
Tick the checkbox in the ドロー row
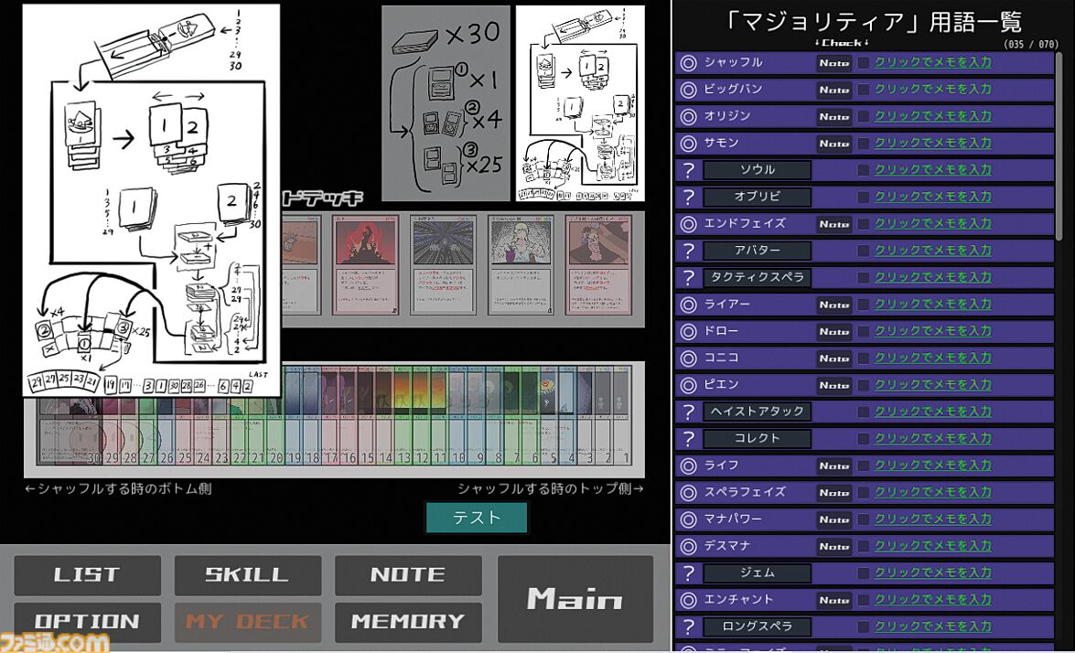pyautogui.click(x=864, y=332)
